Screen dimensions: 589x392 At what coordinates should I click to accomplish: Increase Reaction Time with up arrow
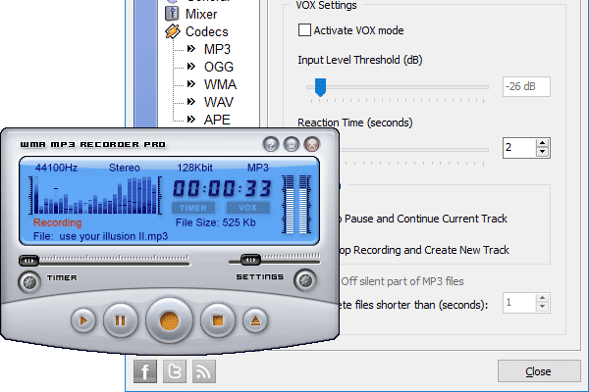coord(543,143)
